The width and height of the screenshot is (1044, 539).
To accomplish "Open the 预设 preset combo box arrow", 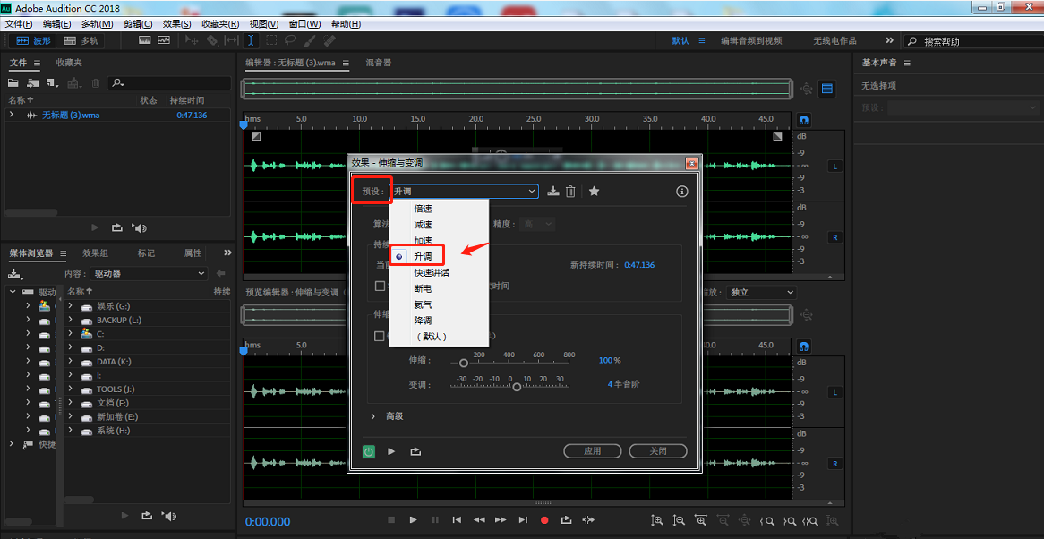I will tap(531, 192).
